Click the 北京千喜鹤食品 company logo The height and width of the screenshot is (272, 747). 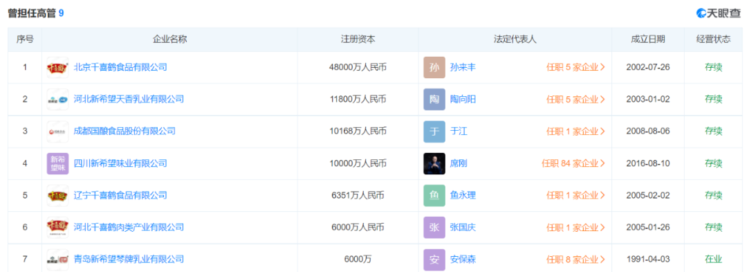(x=57, y=68)
